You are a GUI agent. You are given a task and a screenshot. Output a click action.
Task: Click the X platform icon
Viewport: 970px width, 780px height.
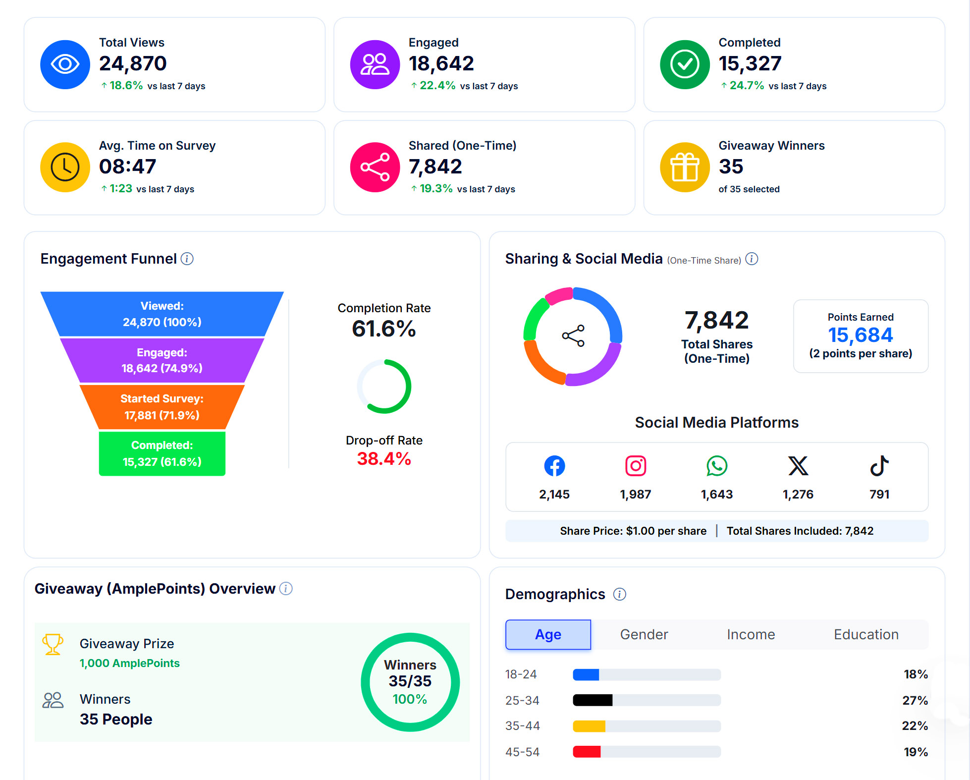pos(798,466)
